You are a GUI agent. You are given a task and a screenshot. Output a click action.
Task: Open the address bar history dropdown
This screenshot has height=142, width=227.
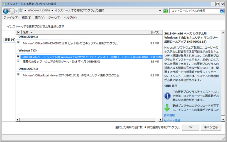pyautogui.click(x=160, y=11)
